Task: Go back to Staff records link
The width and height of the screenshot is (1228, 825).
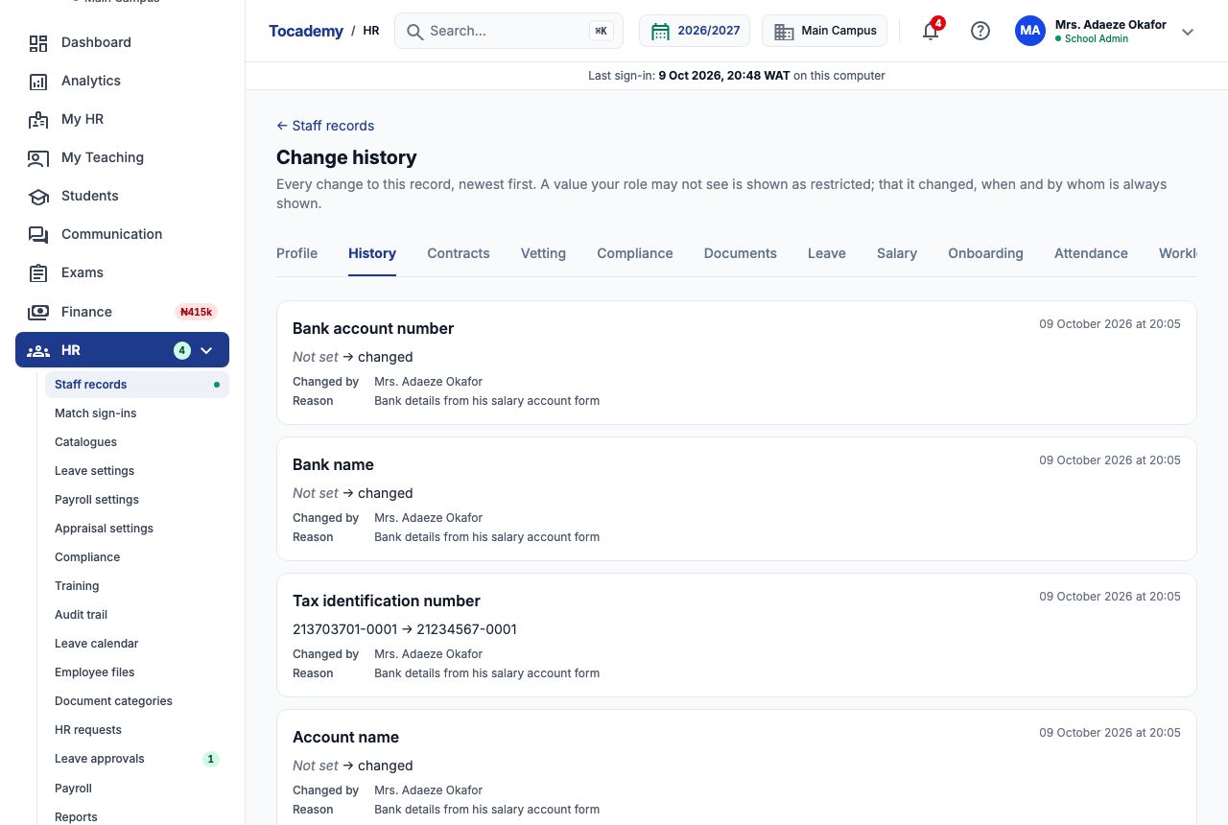Action: coord(325,126)
